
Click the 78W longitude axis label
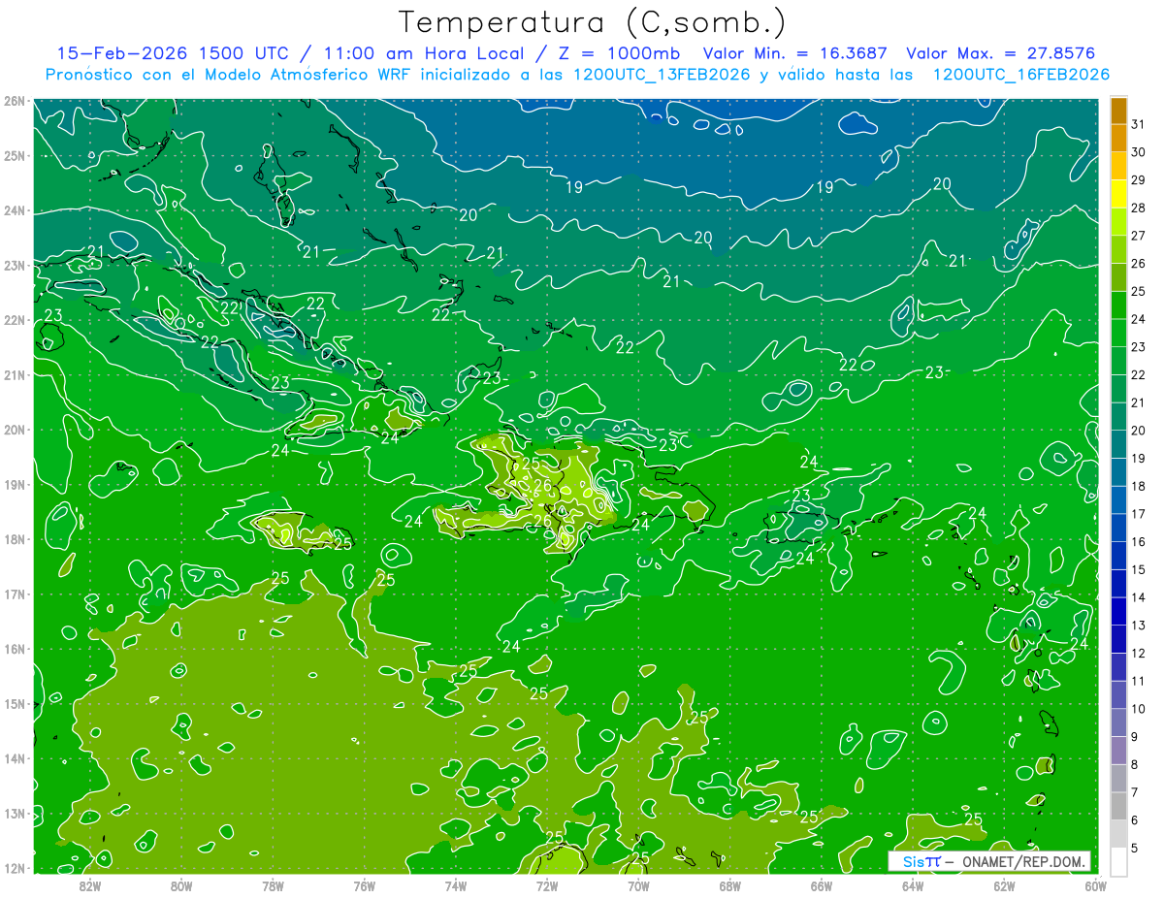tap(273, 885)
